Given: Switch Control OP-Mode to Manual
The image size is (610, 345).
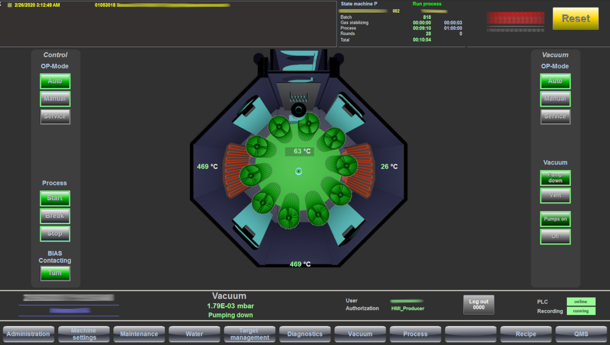Looking at the screenshot, I should pos(55,99).
